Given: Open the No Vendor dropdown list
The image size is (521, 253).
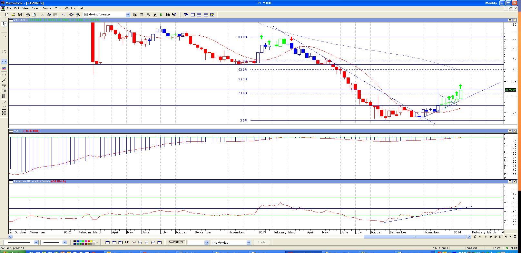Looking at the screenshot, I should coord(248,242).
